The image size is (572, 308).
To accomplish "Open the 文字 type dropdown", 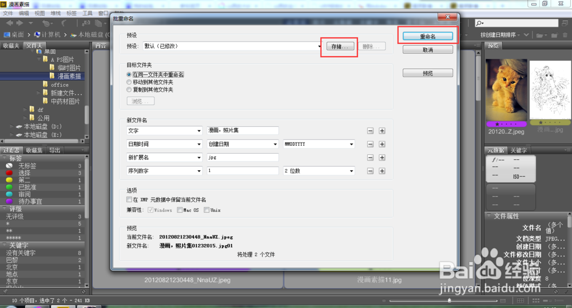I will click(x=164, y=130).
